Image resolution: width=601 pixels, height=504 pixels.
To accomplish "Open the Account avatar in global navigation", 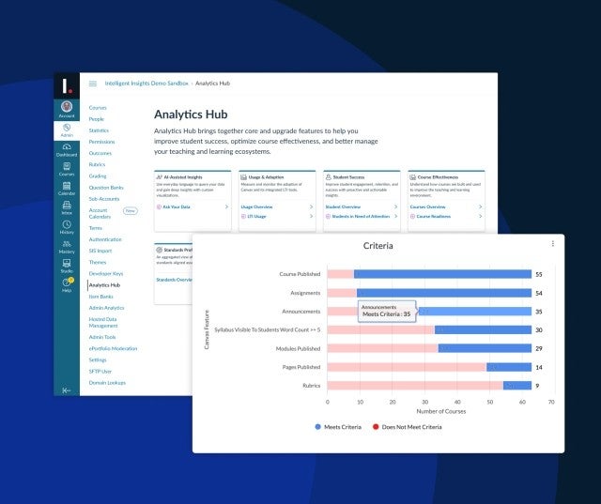I will tap(66, 108).
